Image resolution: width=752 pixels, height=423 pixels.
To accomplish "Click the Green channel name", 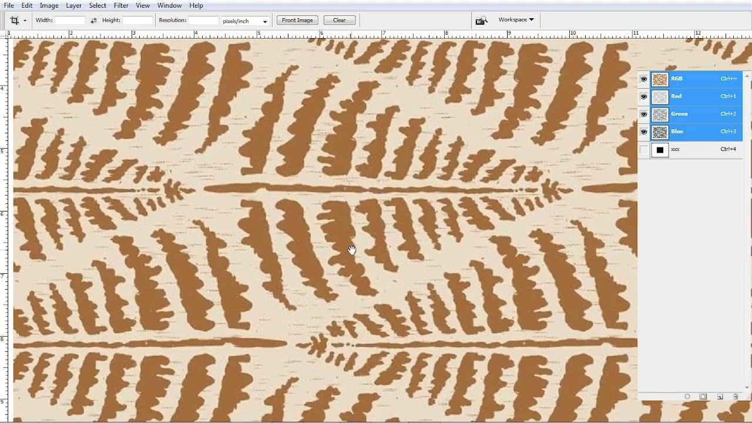I will click(679, 114).
